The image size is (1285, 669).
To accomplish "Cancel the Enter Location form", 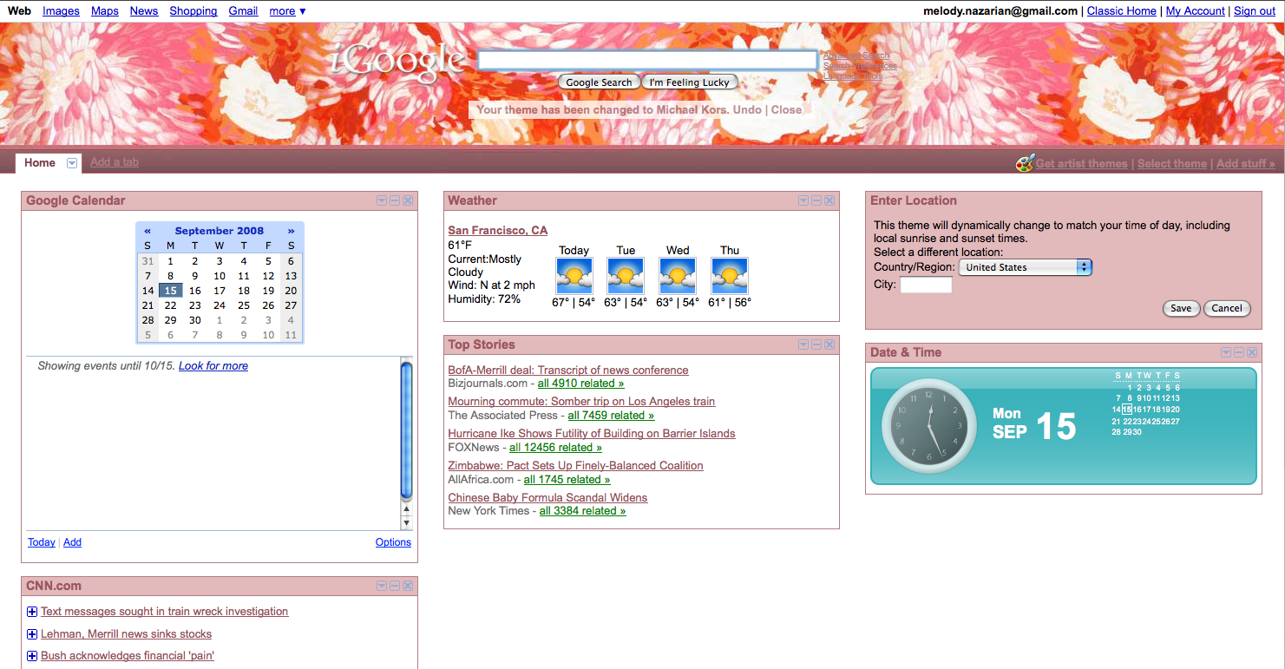I will coord(1227,308).
